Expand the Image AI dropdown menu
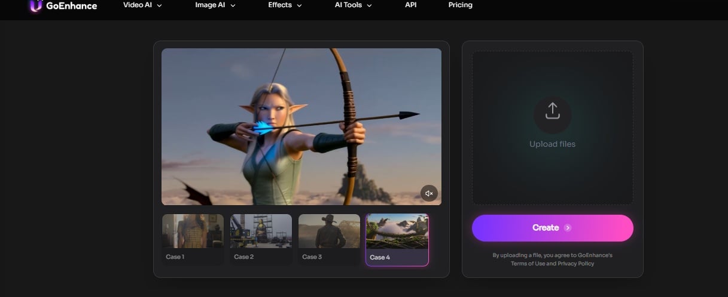The width and height of the screenshot is (728, 297). point(215,5)
